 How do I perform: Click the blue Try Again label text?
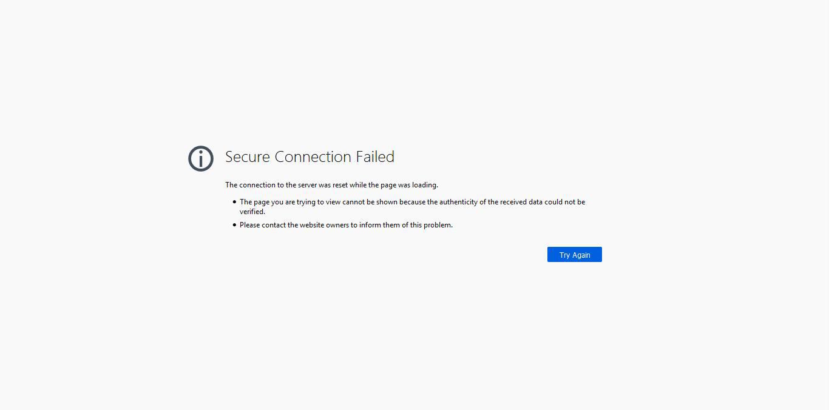(574, 254)
